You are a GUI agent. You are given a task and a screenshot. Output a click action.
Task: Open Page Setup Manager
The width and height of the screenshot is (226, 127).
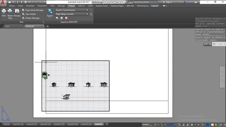pos(33,10)
